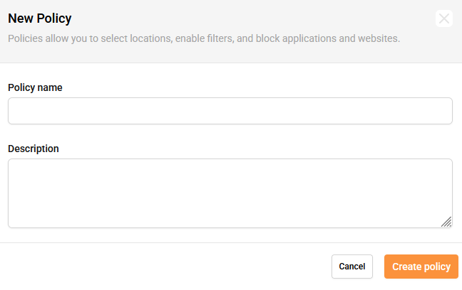Grab the Description textarea resize handle
This screenshot has width=462, height=290.
point(446,222)
